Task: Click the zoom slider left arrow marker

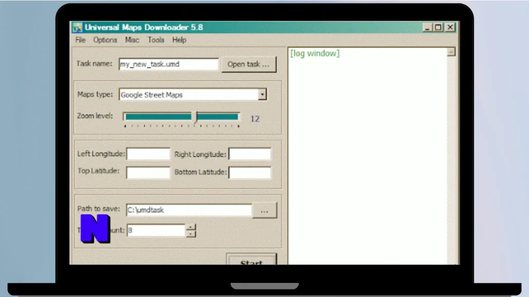Action: (x=125, y=126)
